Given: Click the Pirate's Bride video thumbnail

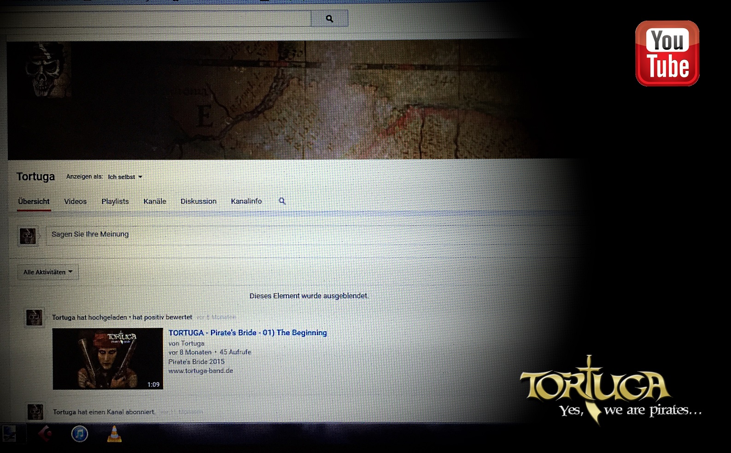Looking at the screenshot, I should click(108, 359).
